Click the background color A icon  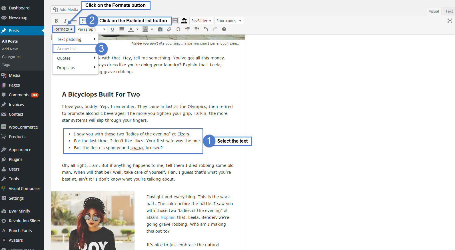point(145,29)
